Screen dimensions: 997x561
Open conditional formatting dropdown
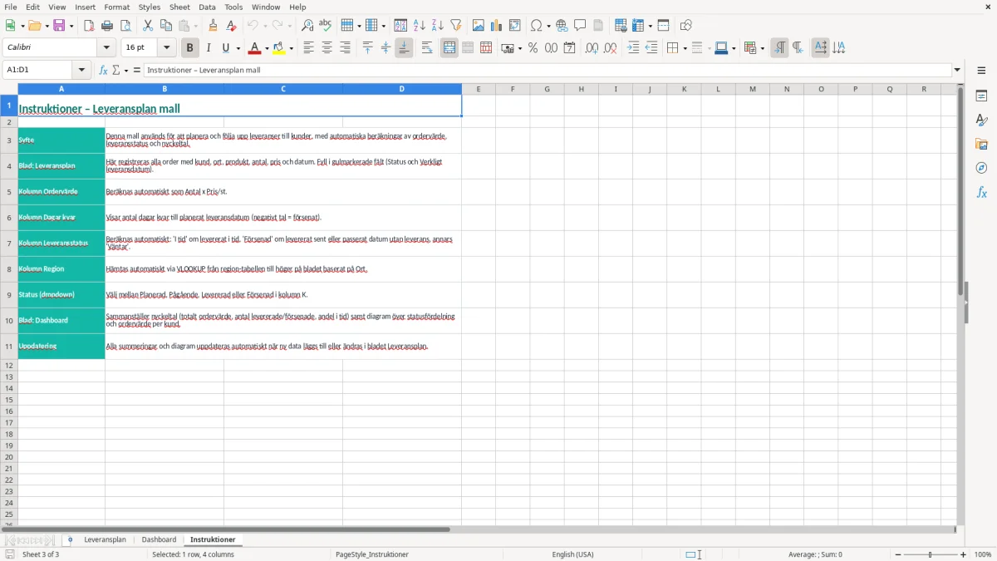(x=762, y=48)
